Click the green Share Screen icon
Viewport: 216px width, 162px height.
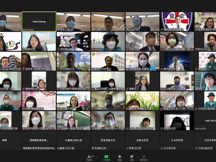pyautogui.click(x=106, y=157)
